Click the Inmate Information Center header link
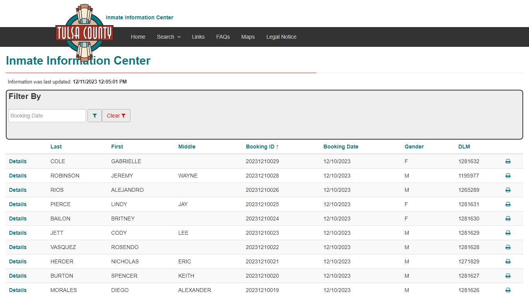 point(139,17)
